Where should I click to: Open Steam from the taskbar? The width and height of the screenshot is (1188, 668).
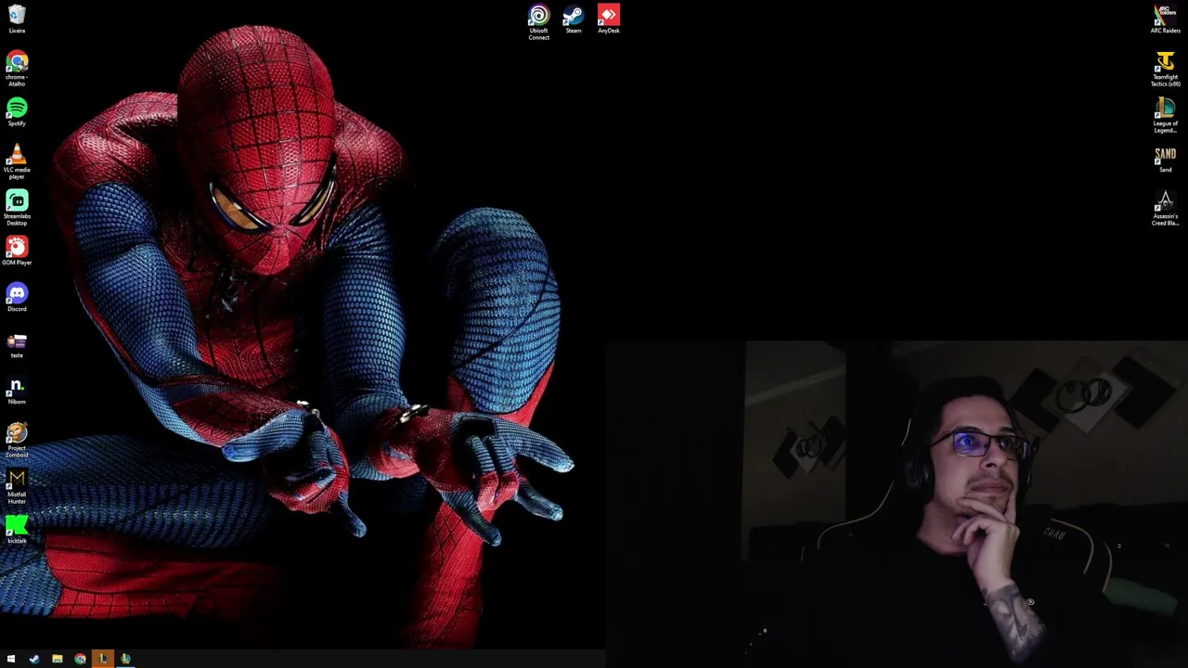click(x=34, y=659)
